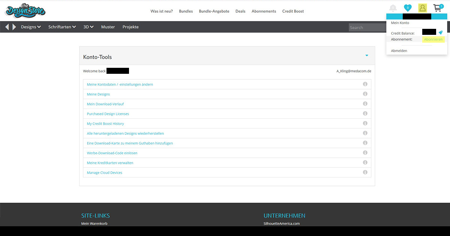Click the credit boost rocket icon
Screen dimensions: 450x236
[441, 33]
